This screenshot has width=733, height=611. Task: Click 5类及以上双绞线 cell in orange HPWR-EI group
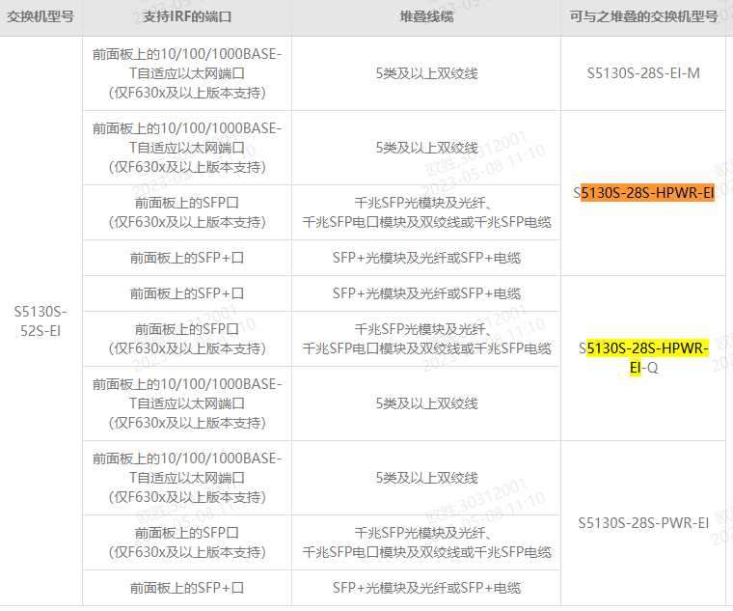(x=426, y=148)
